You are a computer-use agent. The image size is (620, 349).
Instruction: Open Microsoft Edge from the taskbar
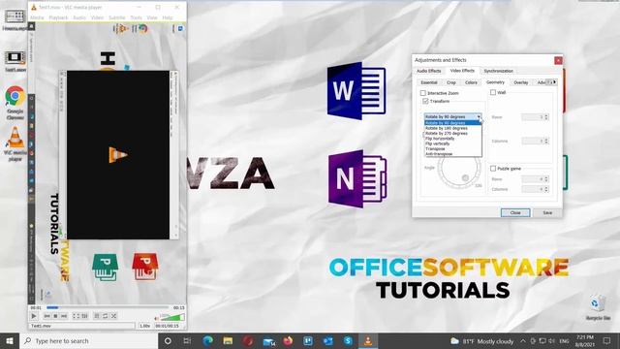coord(207,340)
